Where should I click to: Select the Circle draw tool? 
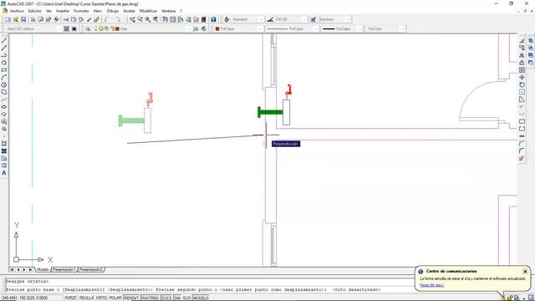(x=4, y=84)
